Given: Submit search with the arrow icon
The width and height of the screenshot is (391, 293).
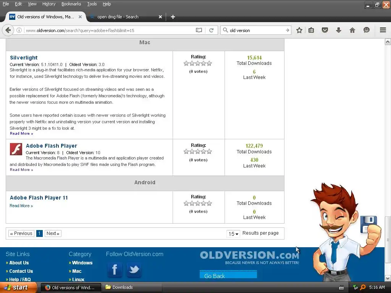Looking at the screenshot, I should point(287,31).
